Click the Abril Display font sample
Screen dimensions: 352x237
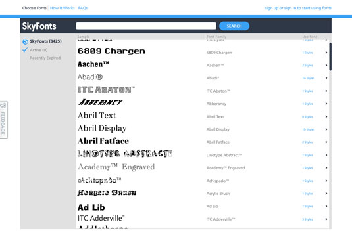click(x=102, y=128)
